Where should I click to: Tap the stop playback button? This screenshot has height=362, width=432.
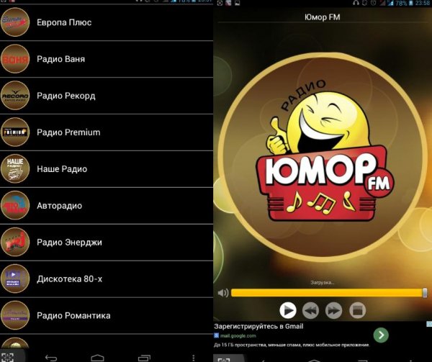point(357,310)
